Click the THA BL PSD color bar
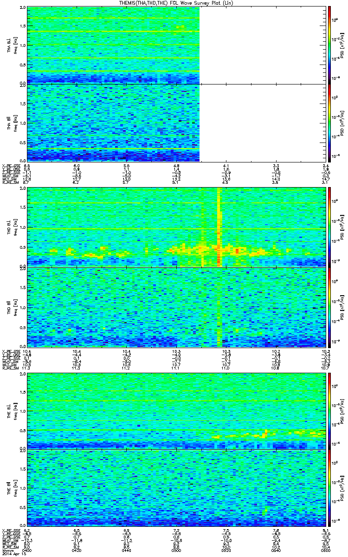The image size is (348, 557). click(x=329, y=45)
